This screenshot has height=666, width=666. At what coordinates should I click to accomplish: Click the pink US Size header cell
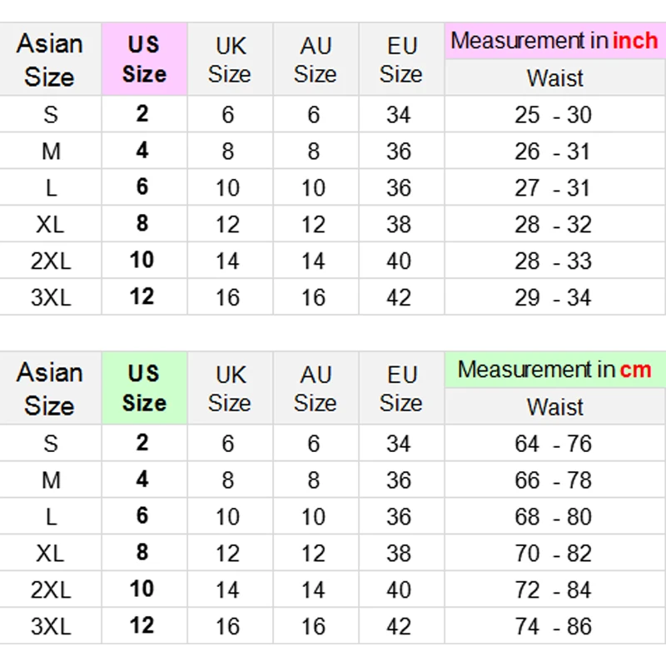(144, 59)
